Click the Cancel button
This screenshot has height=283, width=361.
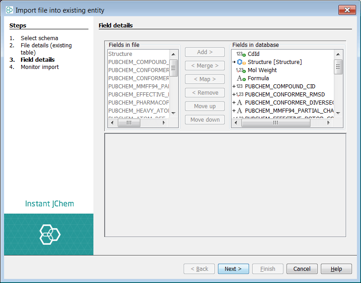tap(302, 269)
